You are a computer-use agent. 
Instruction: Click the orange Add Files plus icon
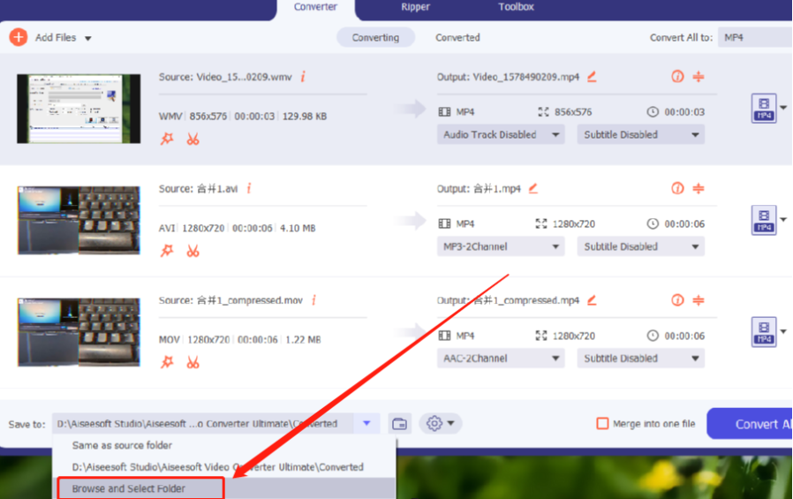point(19,37)
